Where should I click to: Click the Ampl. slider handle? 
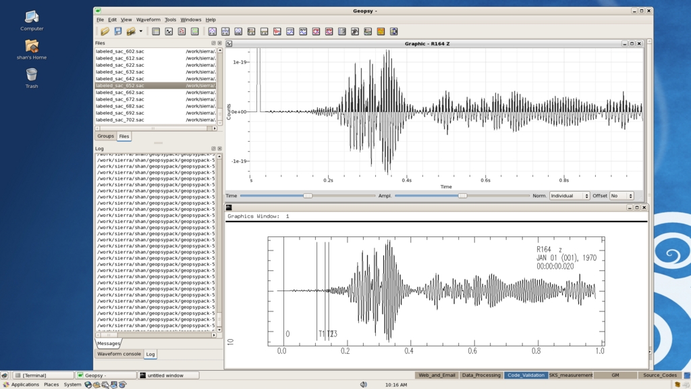462,196
